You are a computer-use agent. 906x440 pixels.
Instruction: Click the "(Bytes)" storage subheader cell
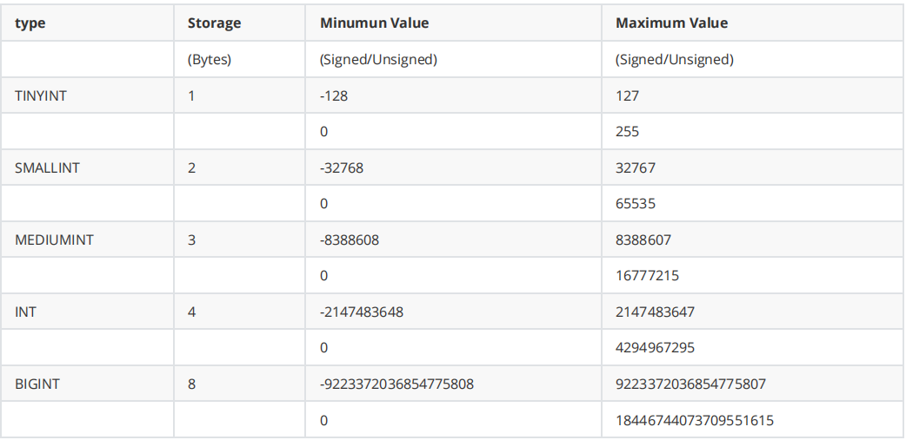210,60
